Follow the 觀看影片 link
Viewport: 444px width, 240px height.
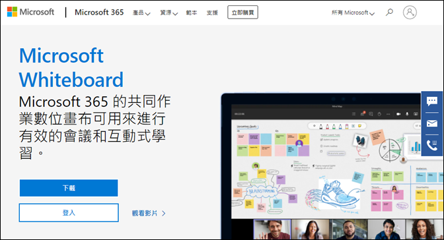point(149,213)
